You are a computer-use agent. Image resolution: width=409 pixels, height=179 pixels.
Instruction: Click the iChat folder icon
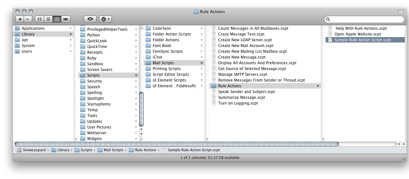pyautogui.click(x=148, y=57)
